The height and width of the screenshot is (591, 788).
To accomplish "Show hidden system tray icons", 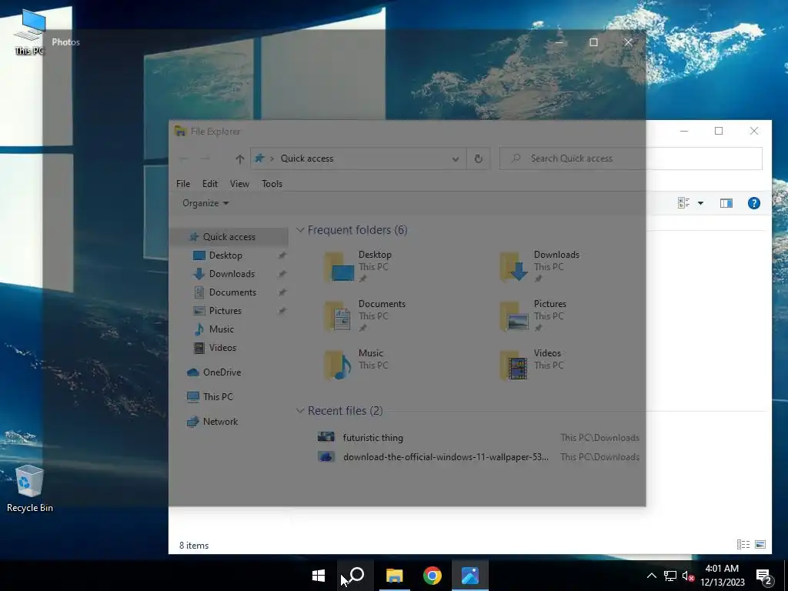I will [651, 576].
